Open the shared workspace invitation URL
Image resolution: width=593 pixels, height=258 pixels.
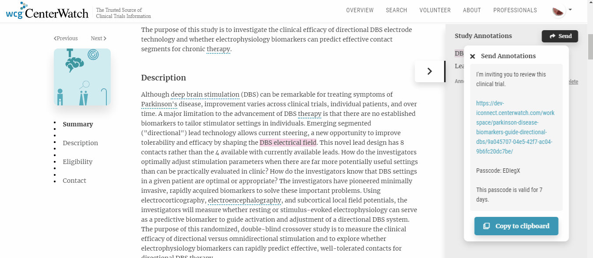(515, 127)
